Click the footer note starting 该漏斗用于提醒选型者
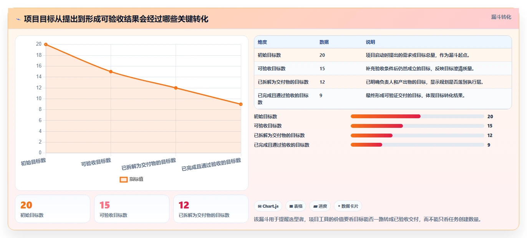527x238 pixels. tap(368, 220)
